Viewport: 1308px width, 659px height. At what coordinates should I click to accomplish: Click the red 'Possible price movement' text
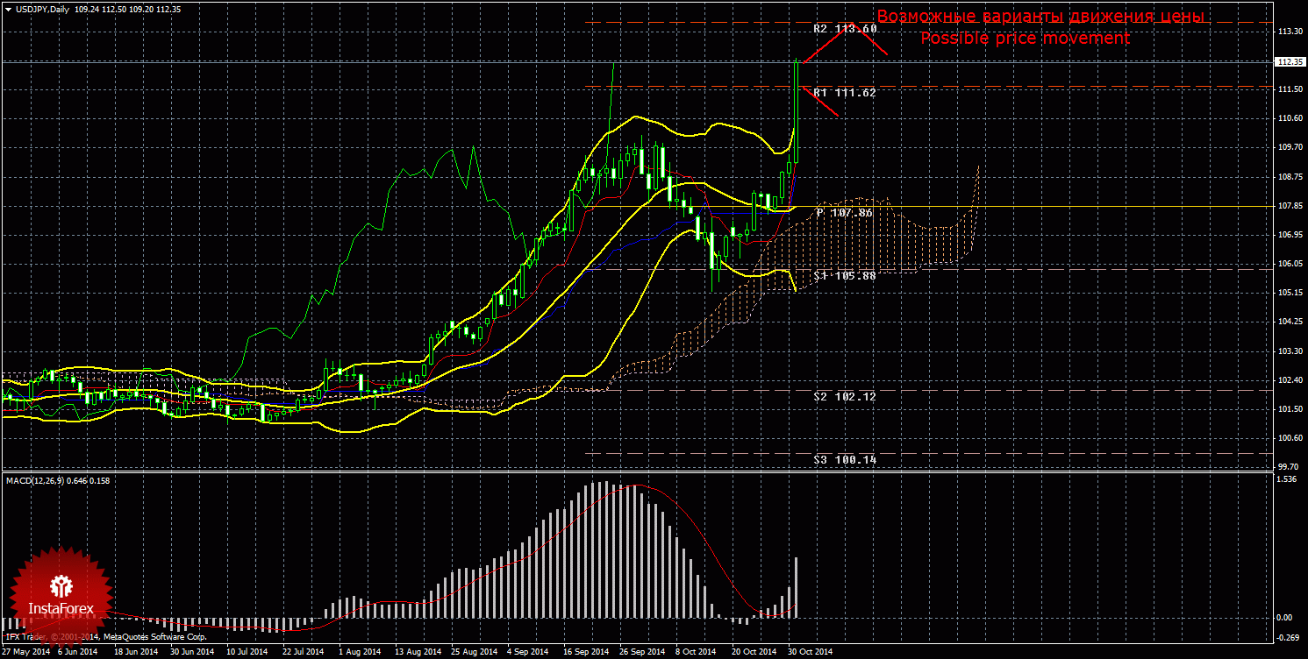pyautogui.click(x=1024, y=39)
